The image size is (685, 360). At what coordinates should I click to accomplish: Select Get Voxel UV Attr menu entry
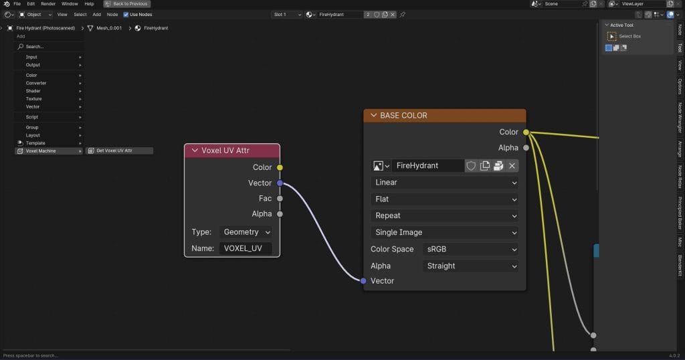(x=119, y=151)
